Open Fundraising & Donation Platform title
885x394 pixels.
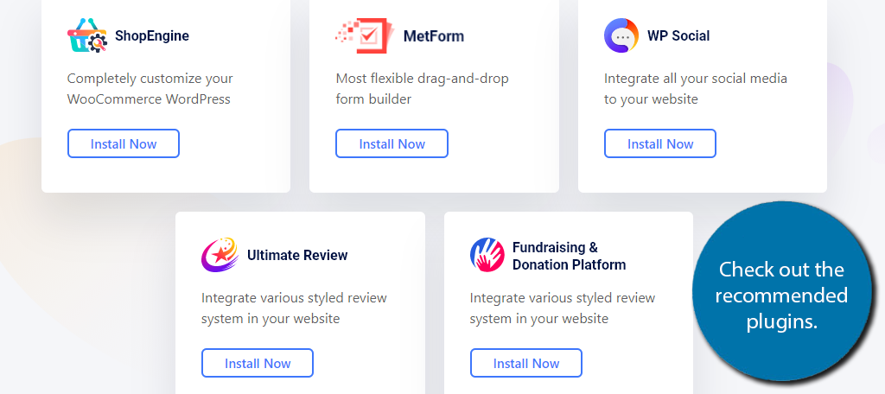(569, 256)
